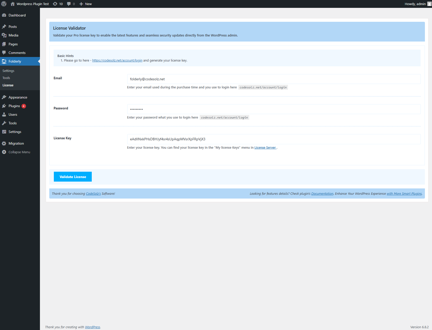Select the Folderly menu
Screen dimensions: 432x330
[x=20, y=61]
